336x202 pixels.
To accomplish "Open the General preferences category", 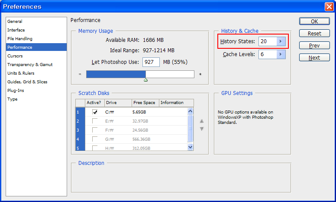I will 15,21.
